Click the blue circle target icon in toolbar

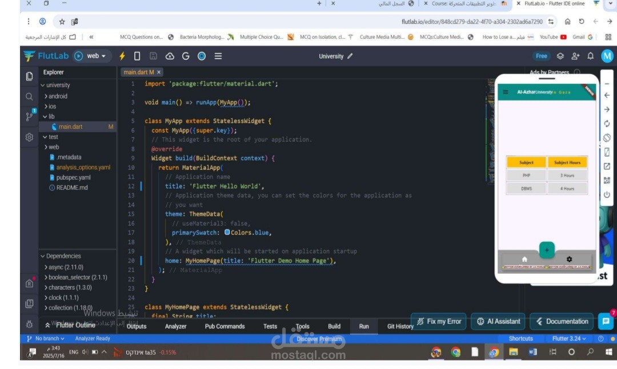202,56
